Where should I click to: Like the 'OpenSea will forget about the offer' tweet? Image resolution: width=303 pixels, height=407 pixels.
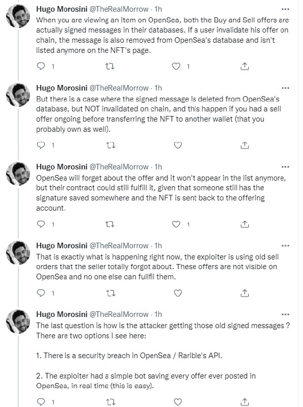[x=176, y=224]
